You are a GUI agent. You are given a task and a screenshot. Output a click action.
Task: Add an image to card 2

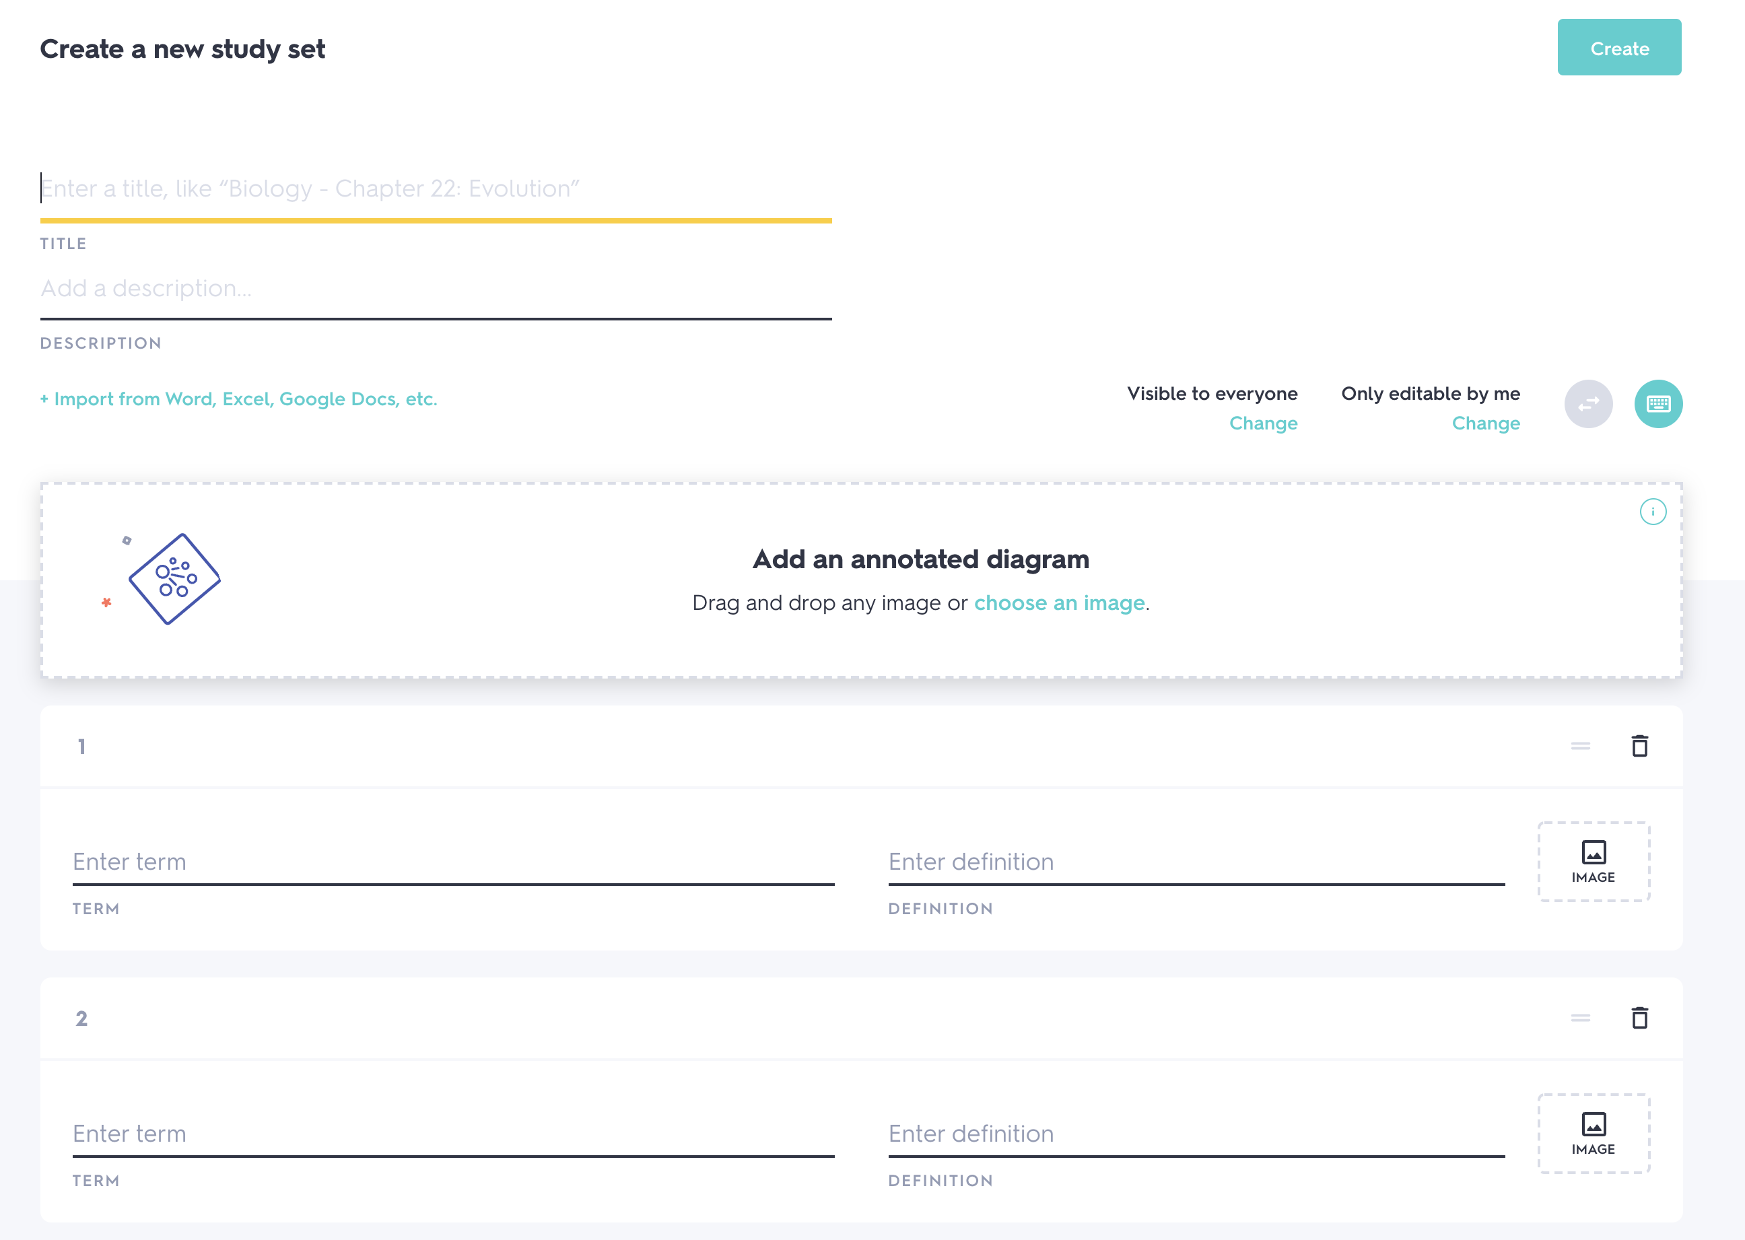[x=1593, y=1133]
